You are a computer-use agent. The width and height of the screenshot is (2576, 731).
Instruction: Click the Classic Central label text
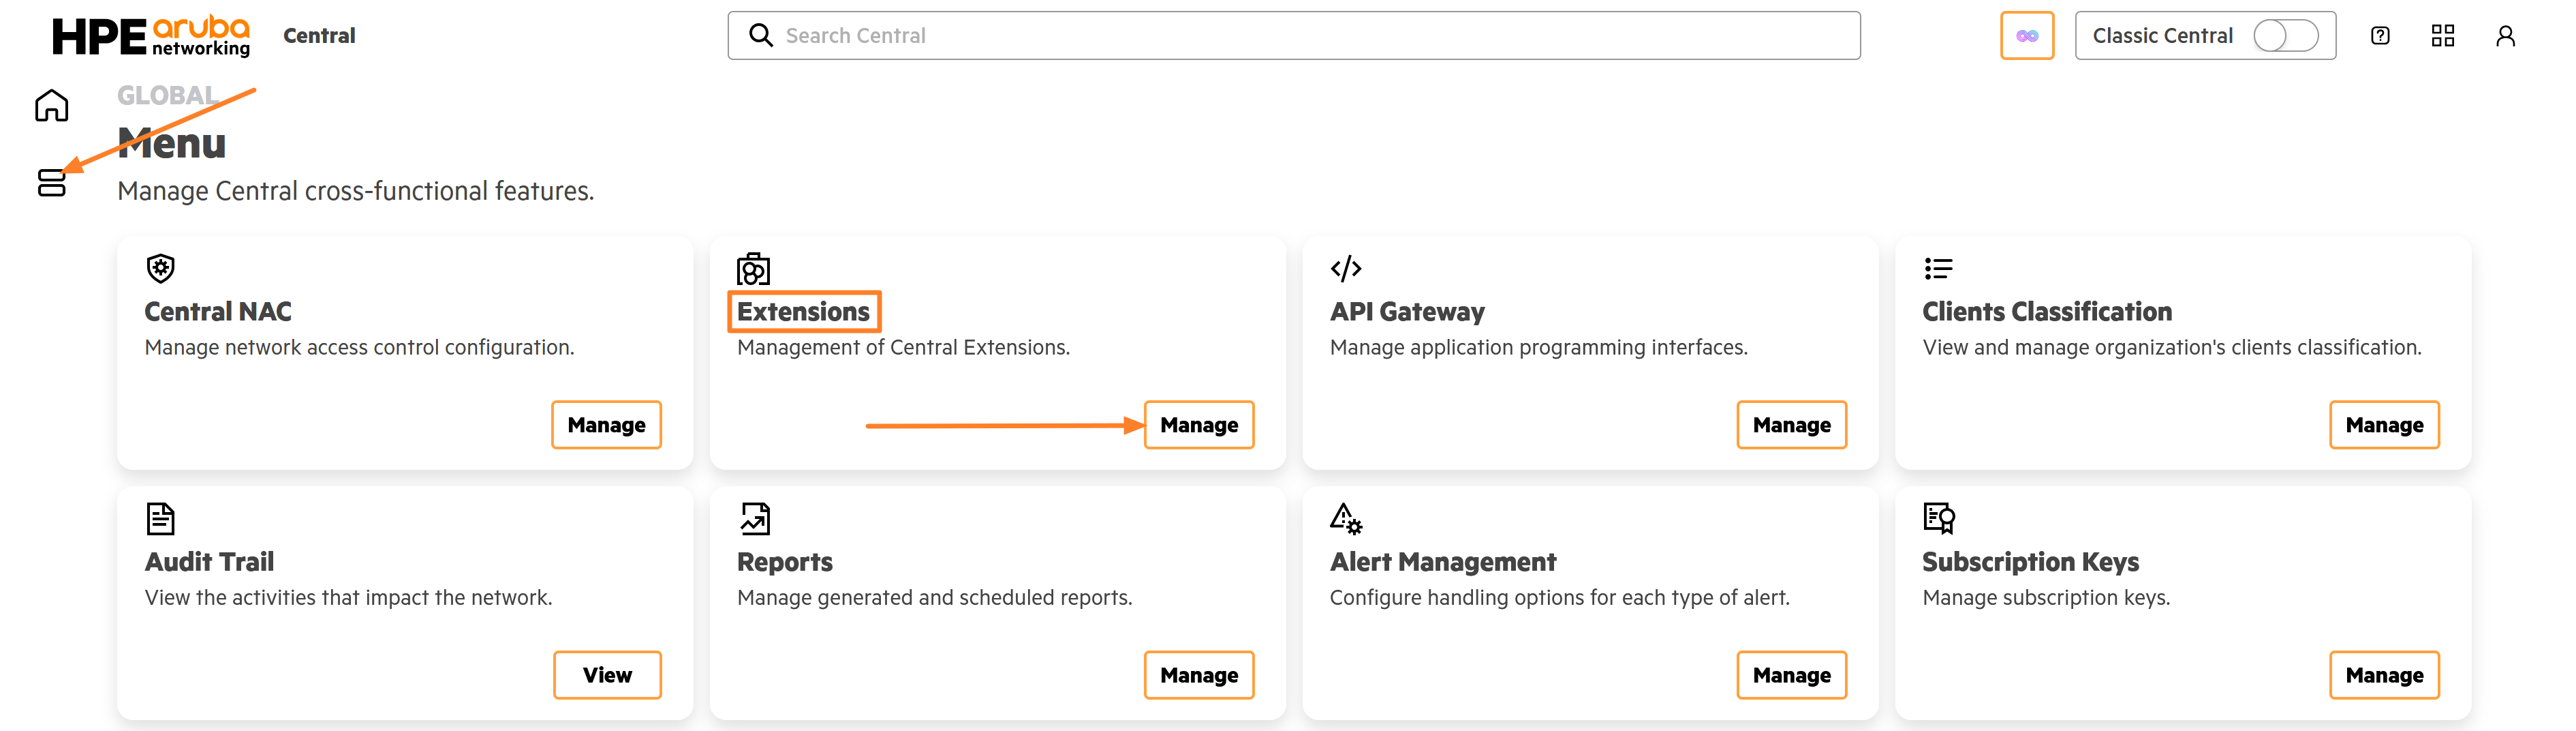[2162, 36]
